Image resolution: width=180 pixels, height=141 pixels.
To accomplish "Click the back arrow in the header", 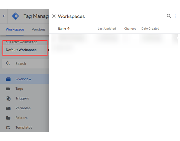I will pos(4,16).
